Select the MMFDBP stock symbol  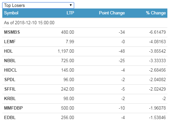coord(13,108)
